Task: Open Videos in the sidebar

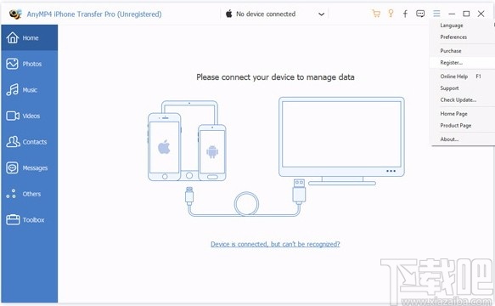Action: click(29, 116)
